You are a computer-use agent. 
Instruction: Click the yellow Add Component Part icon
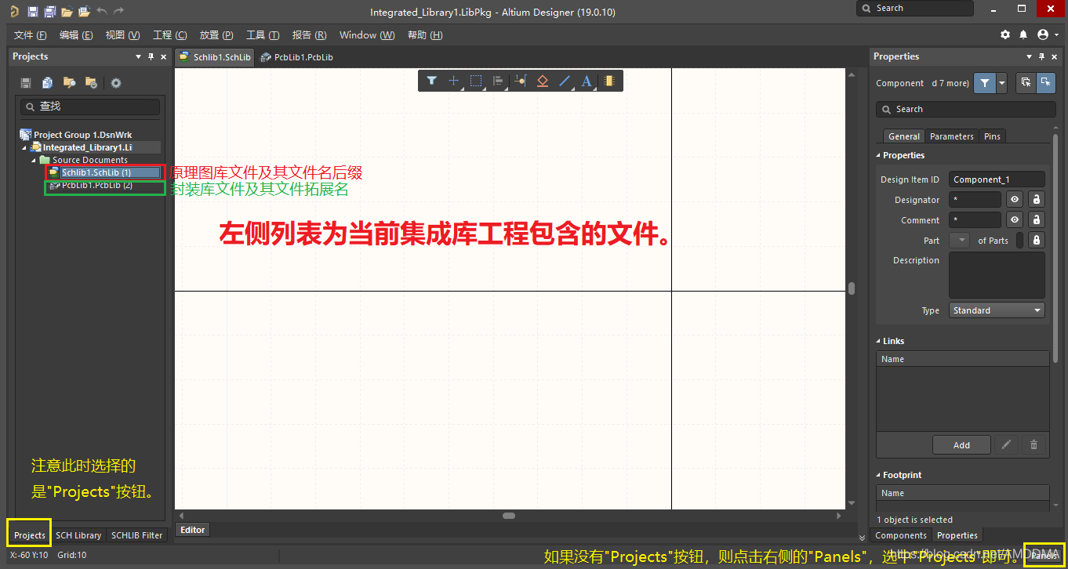click(608, 81)
